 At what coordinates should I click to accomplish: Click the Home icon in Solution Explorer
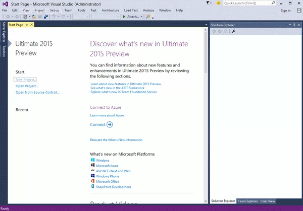click(225, 32)
